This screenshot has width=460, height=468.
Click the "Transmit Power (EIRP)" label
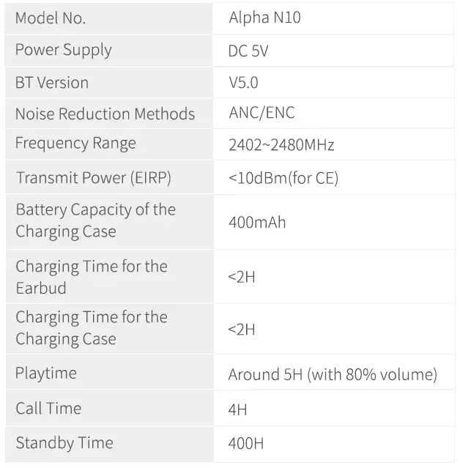click(94, 178)
